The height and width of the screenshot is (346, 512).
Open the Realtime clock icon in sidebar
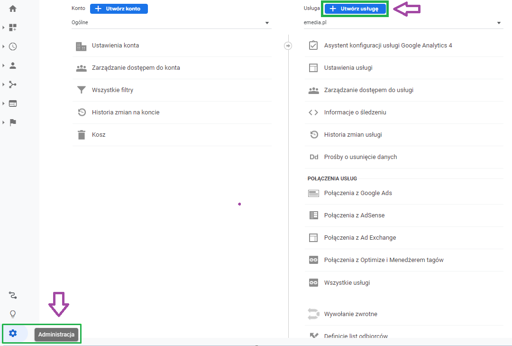click(13, 47)
